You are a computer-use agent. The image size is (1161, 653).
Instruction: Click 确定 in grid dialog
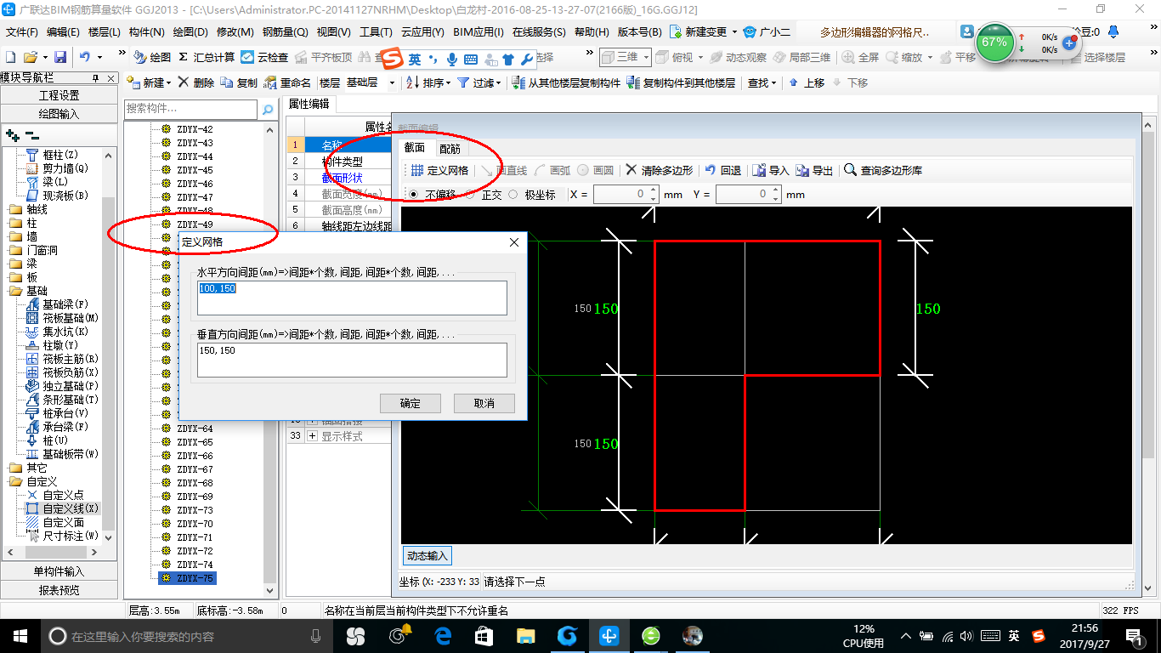[x=411, y=403]
